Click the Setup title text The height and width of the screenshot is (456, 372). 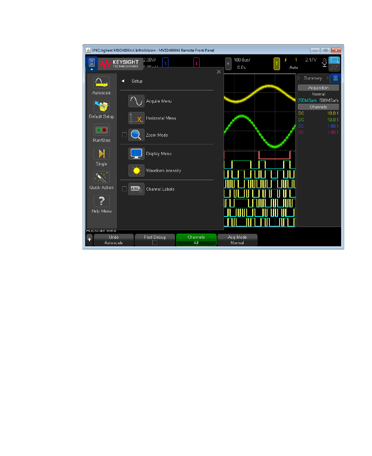click(x=137, y=81)
